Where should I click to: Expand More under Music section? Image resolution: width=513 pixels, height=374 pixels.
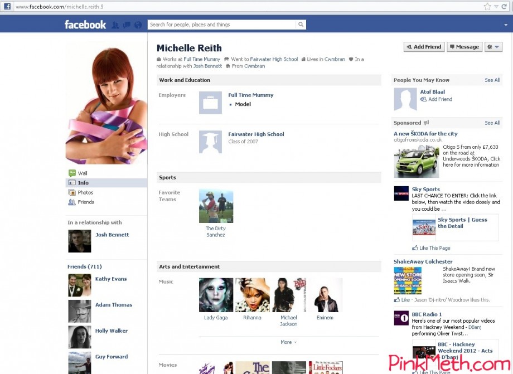coord(288,342)
